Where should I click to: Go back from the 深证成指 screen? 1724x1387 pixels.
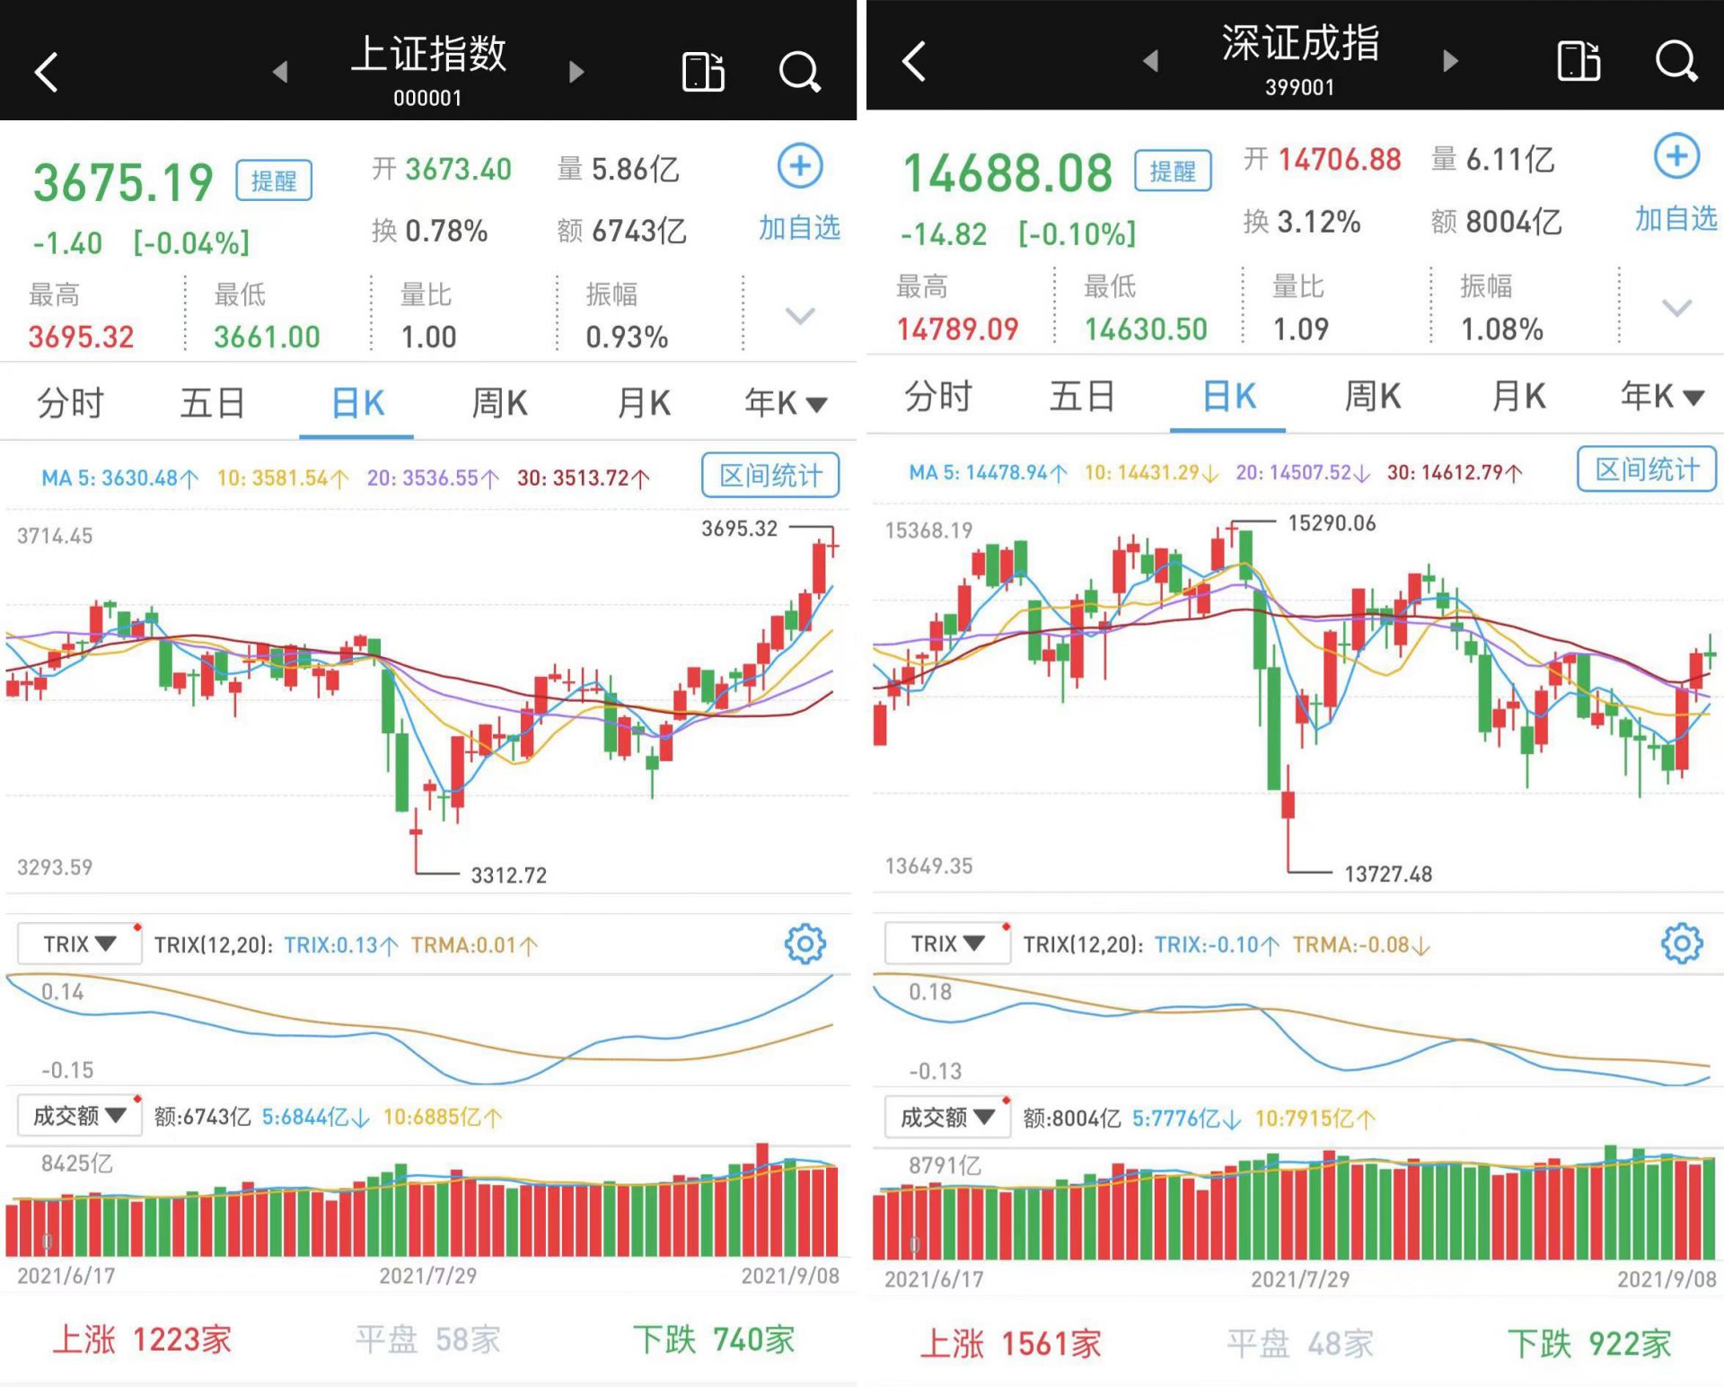coord(914,61)
